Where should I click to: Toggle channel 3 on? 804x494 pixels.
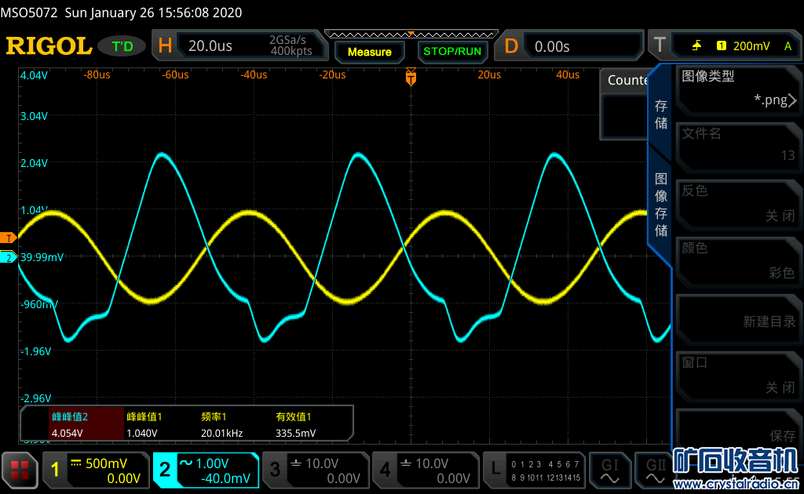(315, 470)
